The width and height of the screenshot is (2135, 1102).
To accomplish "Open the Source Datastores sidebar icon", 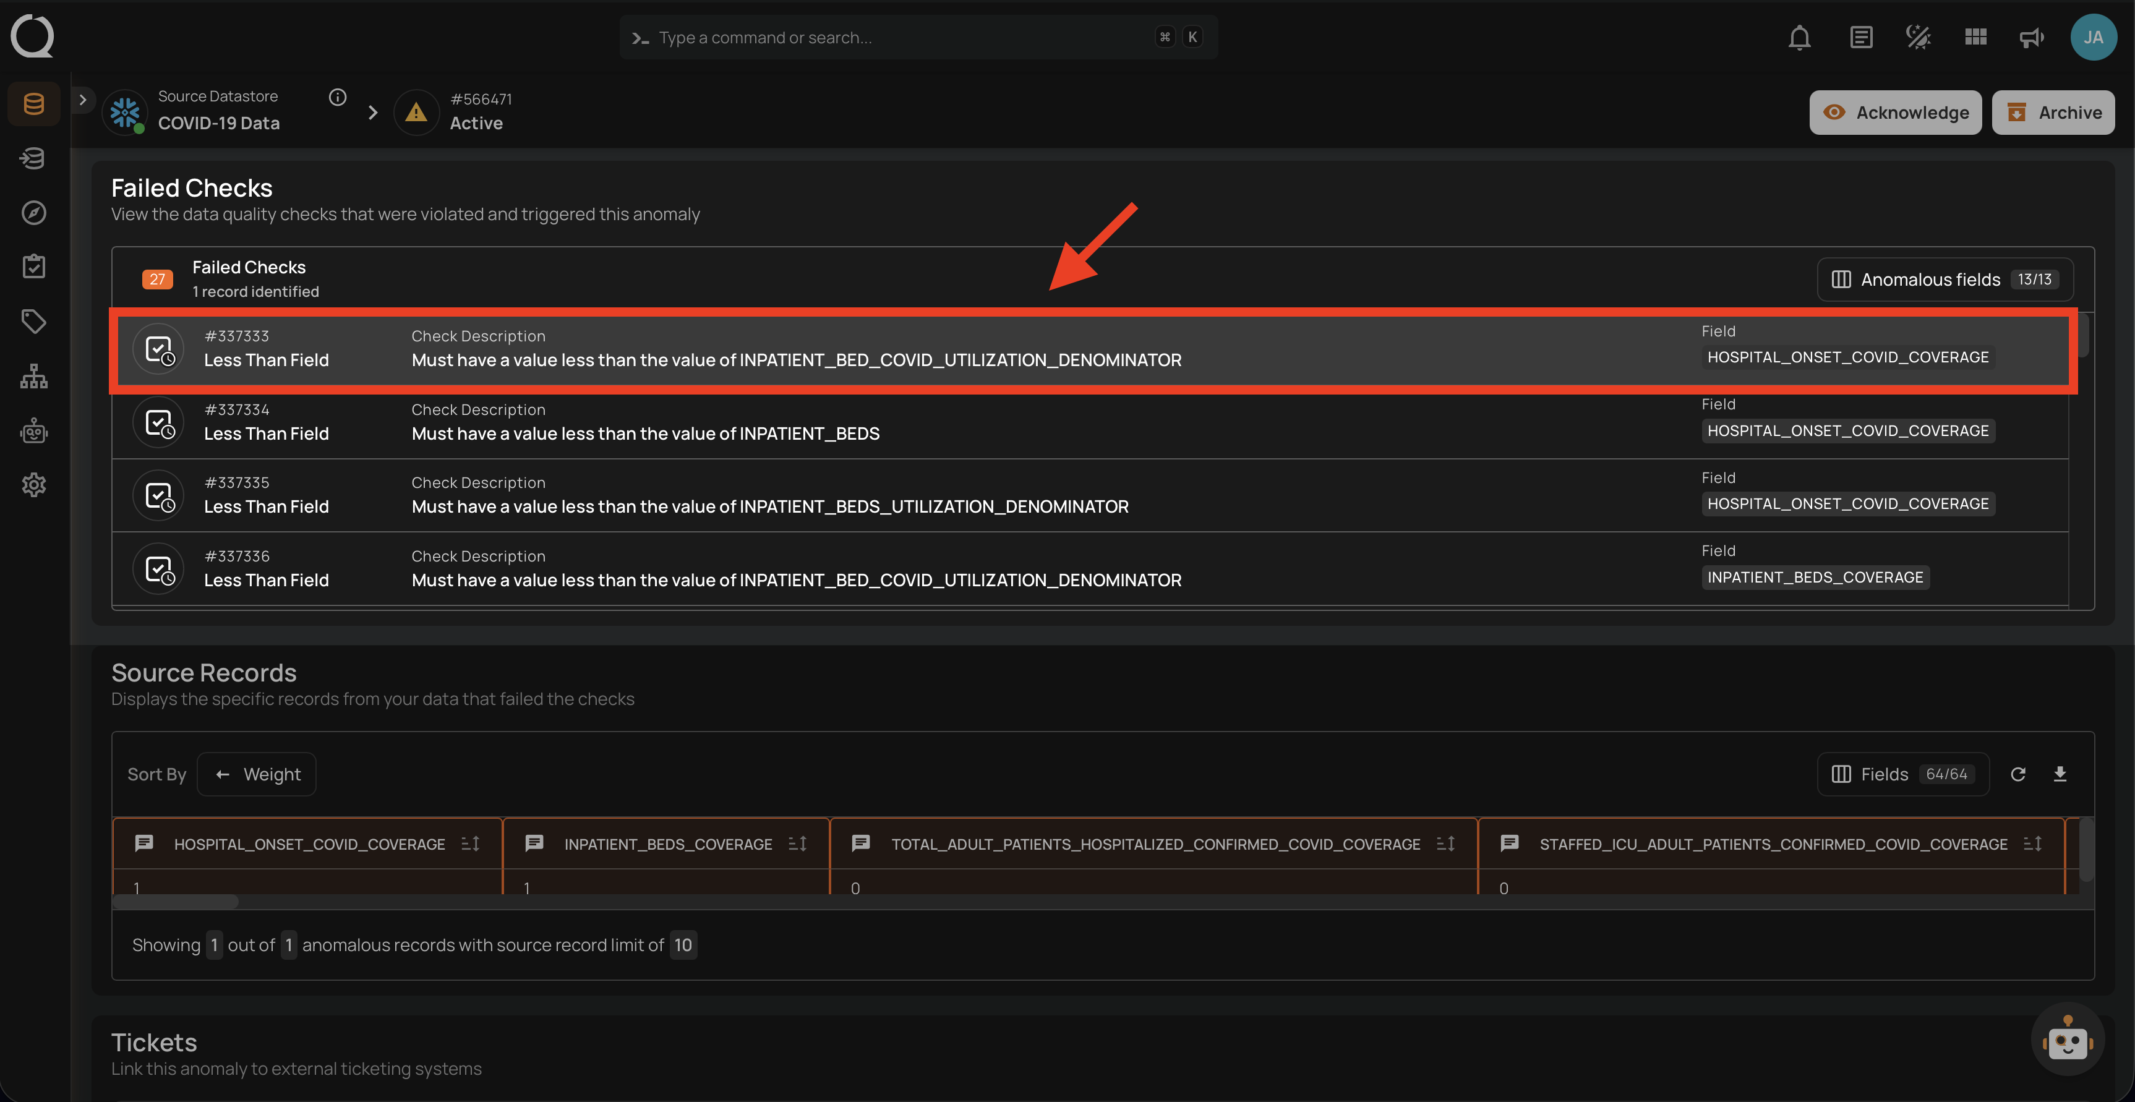I will 34,103.
